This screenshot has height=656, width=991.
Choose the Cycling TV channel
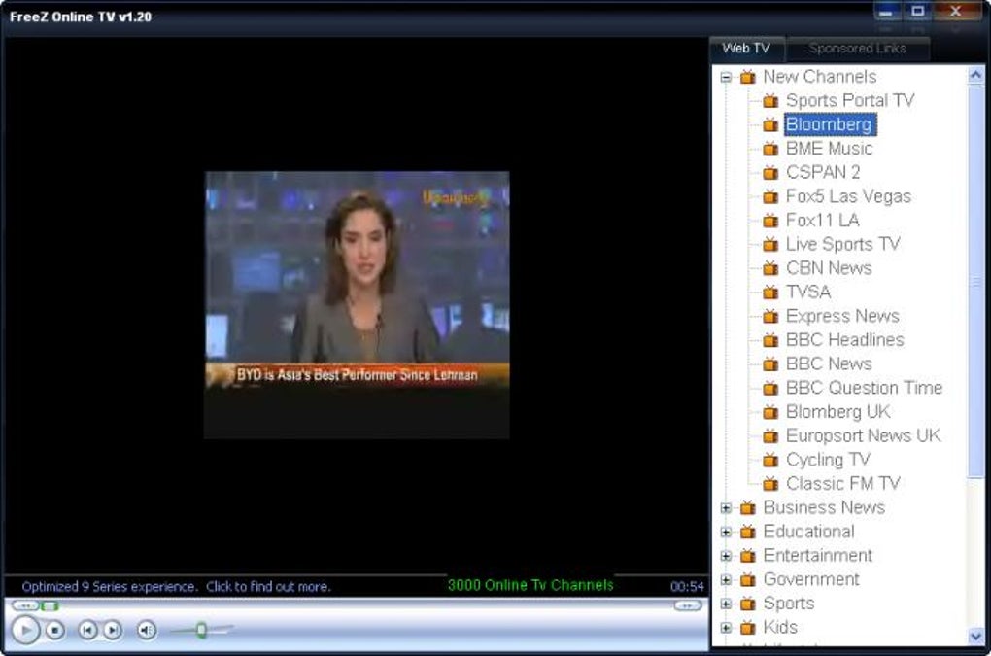point(828,460)
